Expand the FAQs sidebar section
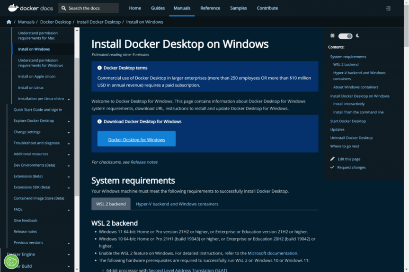 coord(68,209)
